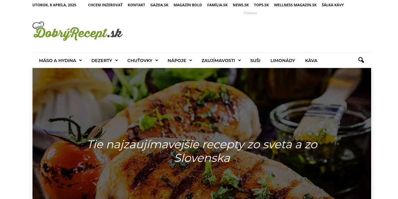Open the Káva menu item
Image resolution: width=398 pixels, height=199 pixels.
(x=311, y=60)
